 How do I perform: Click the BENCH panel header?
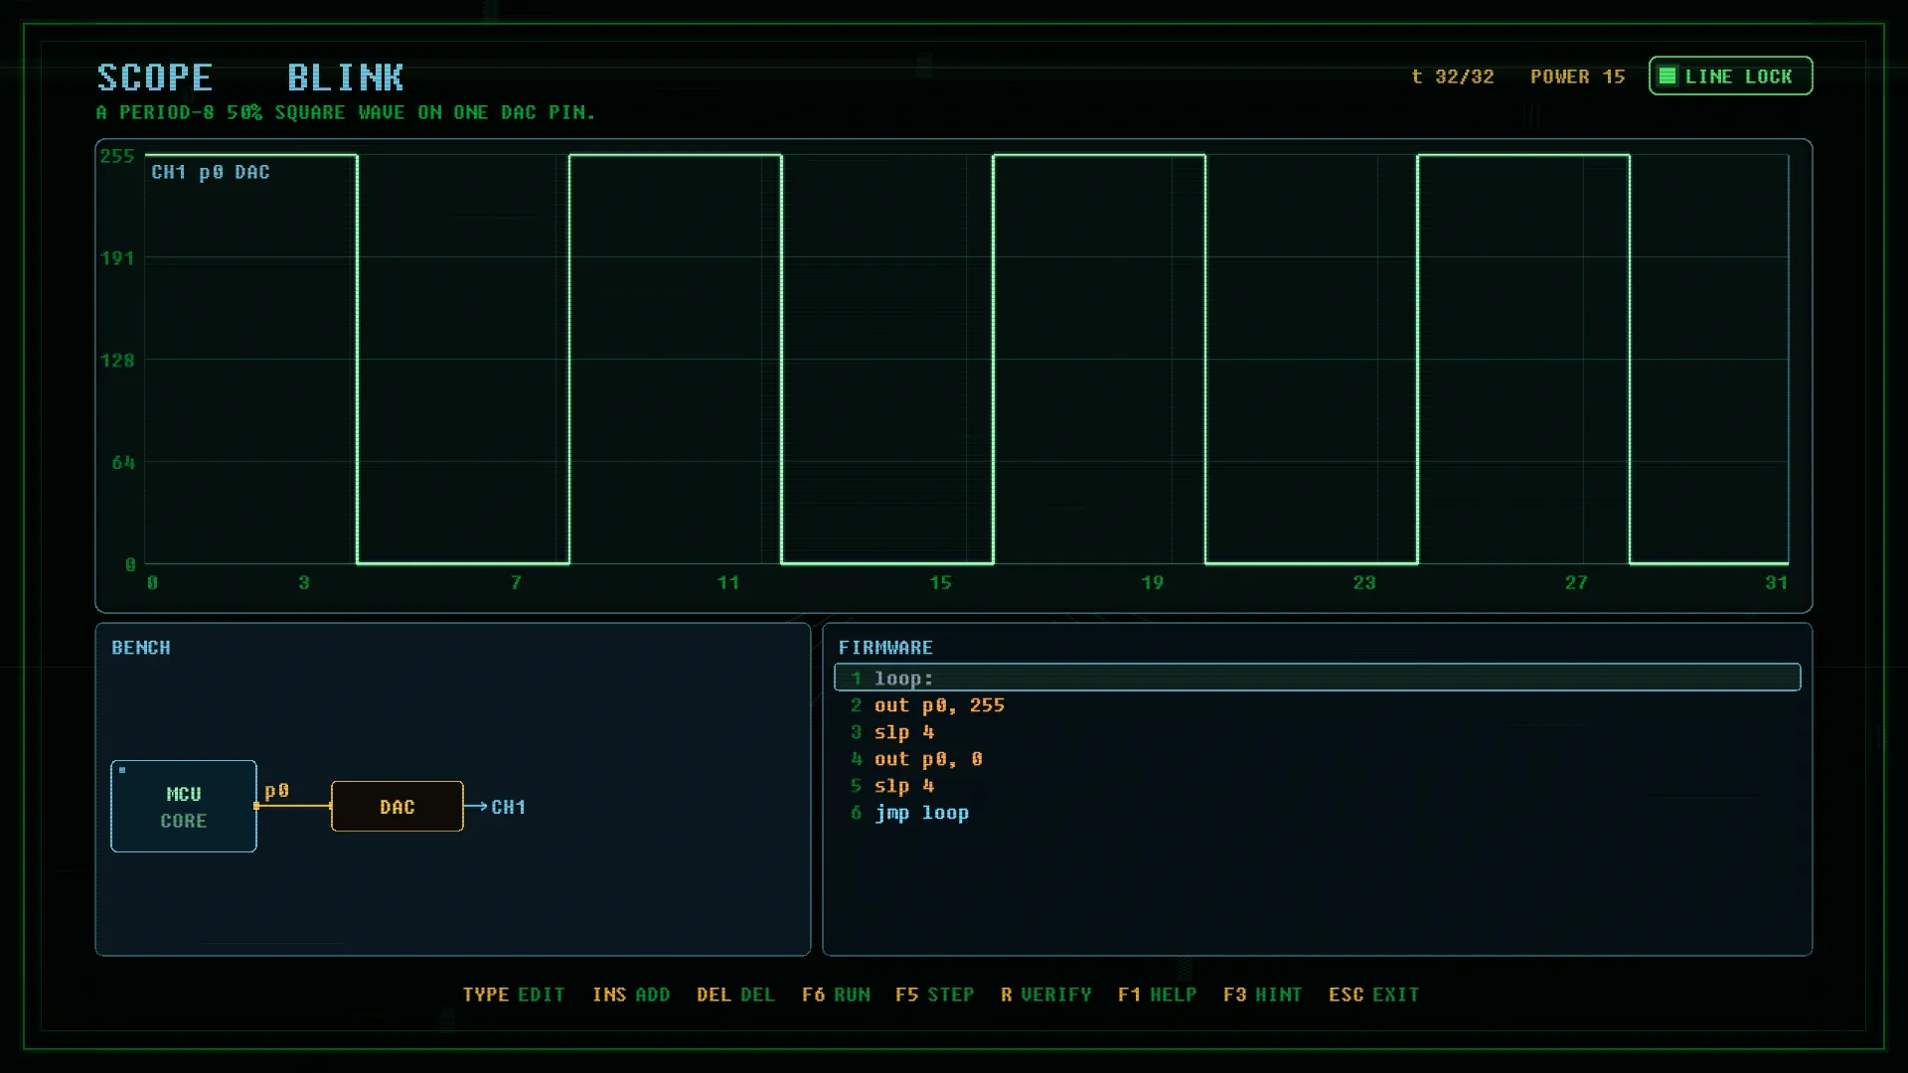tap(141, 648)
